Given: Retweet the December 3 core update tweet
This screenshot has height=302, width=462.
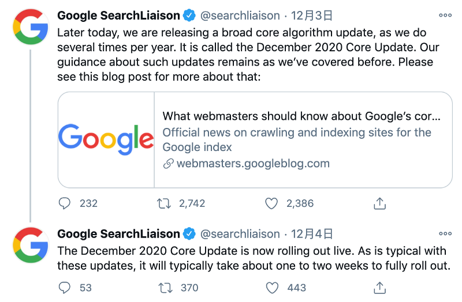Looking at the screenshot, I should pos(164,203).
